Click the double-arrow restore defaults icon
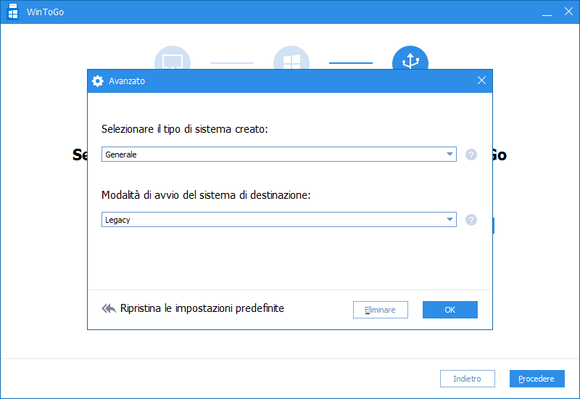This screenshot has height=399, width=580. 109,309
